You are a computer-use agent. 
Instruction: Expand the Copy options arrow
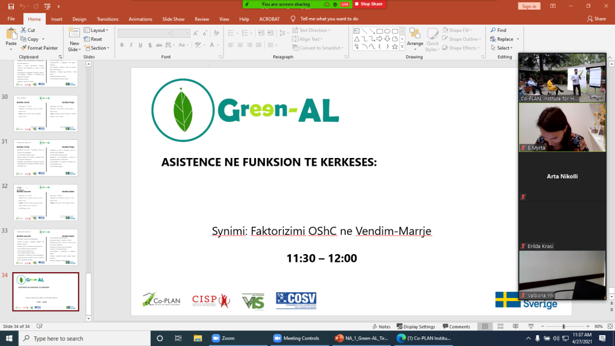coord(43,39)
